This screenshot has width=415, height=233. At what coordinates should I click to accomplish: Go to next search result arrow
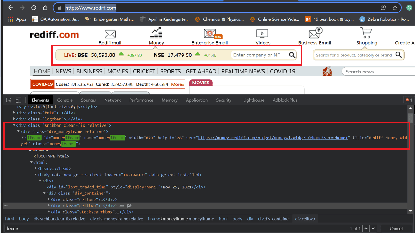click(373, 228)
